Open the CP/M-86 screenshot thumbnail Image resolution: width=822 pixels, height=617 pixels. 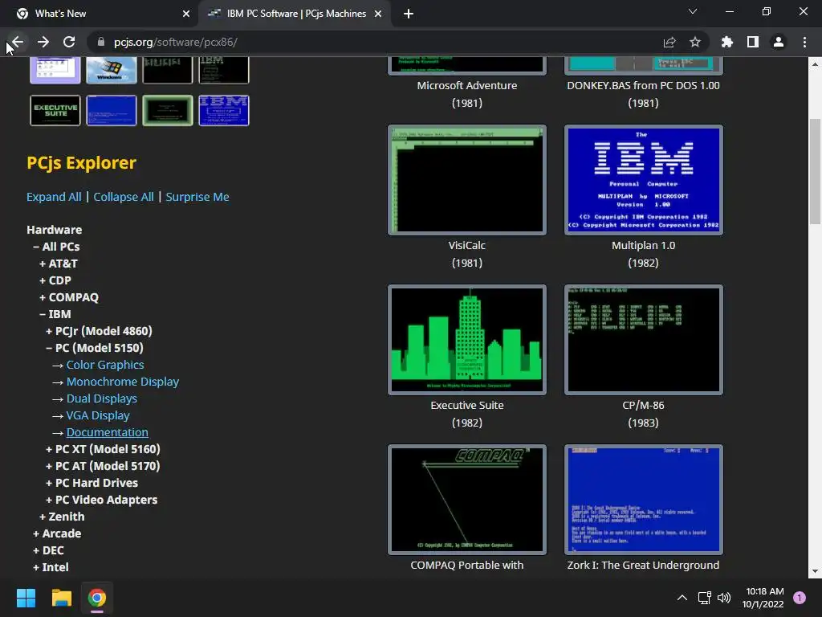tap(643, 340)
